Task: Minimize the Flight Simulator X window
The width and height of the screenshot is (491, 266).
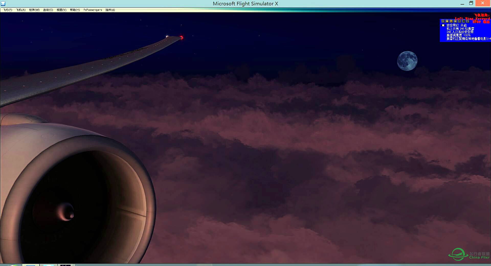Action: (x=462, y=4)
